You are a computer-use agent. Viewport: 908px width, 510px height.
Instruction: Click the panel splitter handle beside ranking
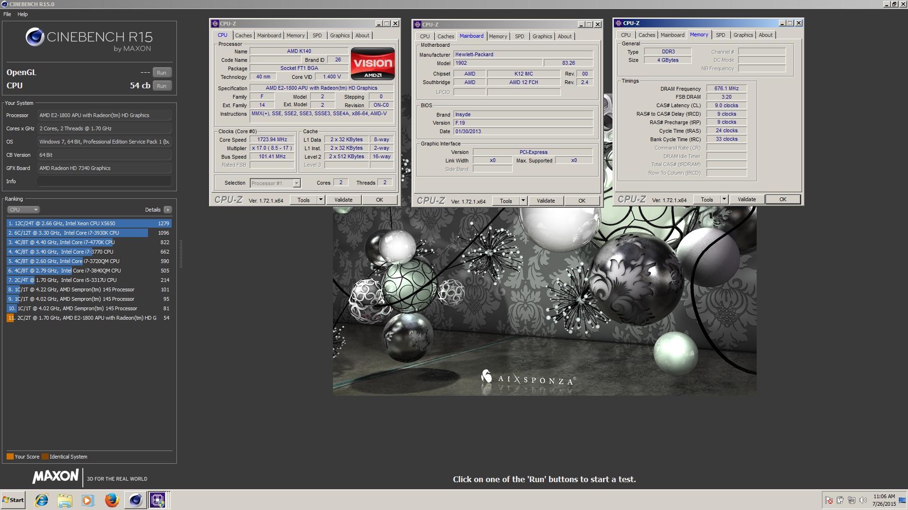181,254
